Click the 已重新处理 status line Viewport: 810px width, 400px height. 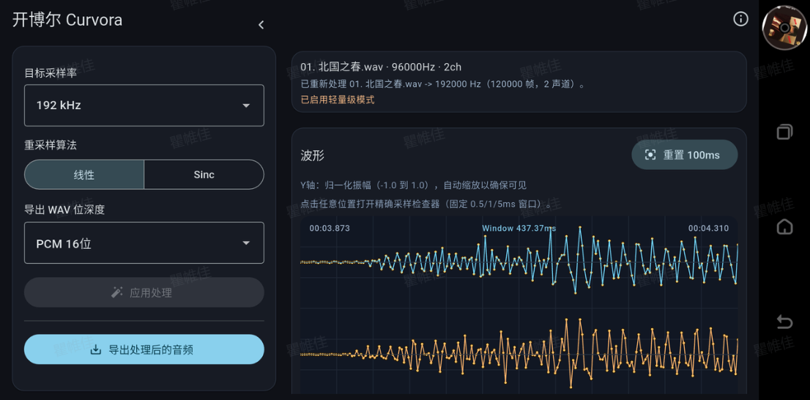pyautogui.click(x=443, y=84)
